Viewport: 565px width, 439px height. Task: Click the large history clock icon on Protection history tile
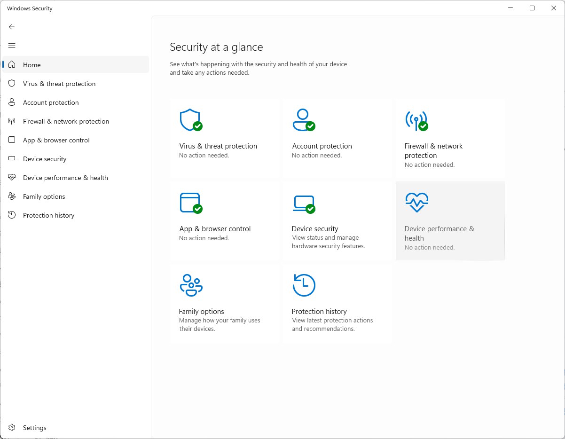304,285
